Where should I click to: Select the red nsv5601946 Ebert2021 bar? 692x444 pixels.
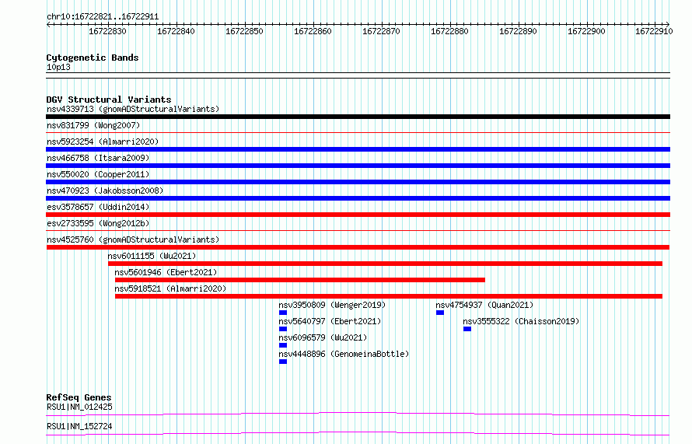click(300, 280)
